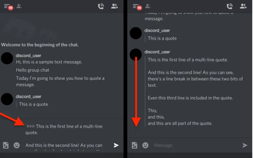Select 'This is a quote' message on left
Screen dimensions: 253x158
click(x=34, y=104)
